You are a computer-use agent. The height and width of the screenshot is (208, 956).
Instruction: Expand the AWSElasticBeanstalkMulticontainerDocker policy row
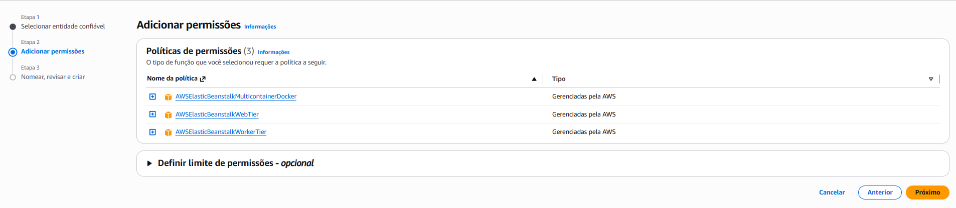point(152,96)
